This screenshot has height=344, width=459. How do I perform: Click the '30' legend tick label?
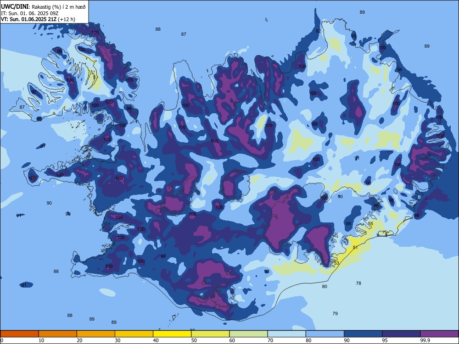click(x=118, y=340)
